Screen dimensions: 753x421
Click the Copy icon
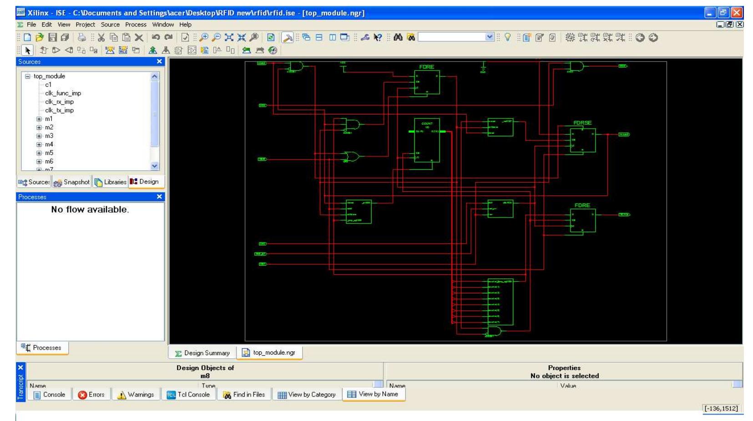tap(114, 38)
